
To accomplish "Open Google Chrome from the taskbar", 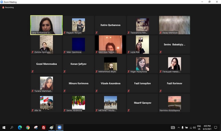I will (28, 128).
